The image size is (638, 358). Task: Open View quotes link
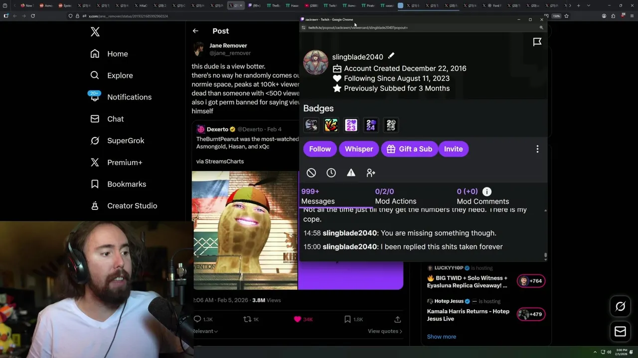coord(385,331)
